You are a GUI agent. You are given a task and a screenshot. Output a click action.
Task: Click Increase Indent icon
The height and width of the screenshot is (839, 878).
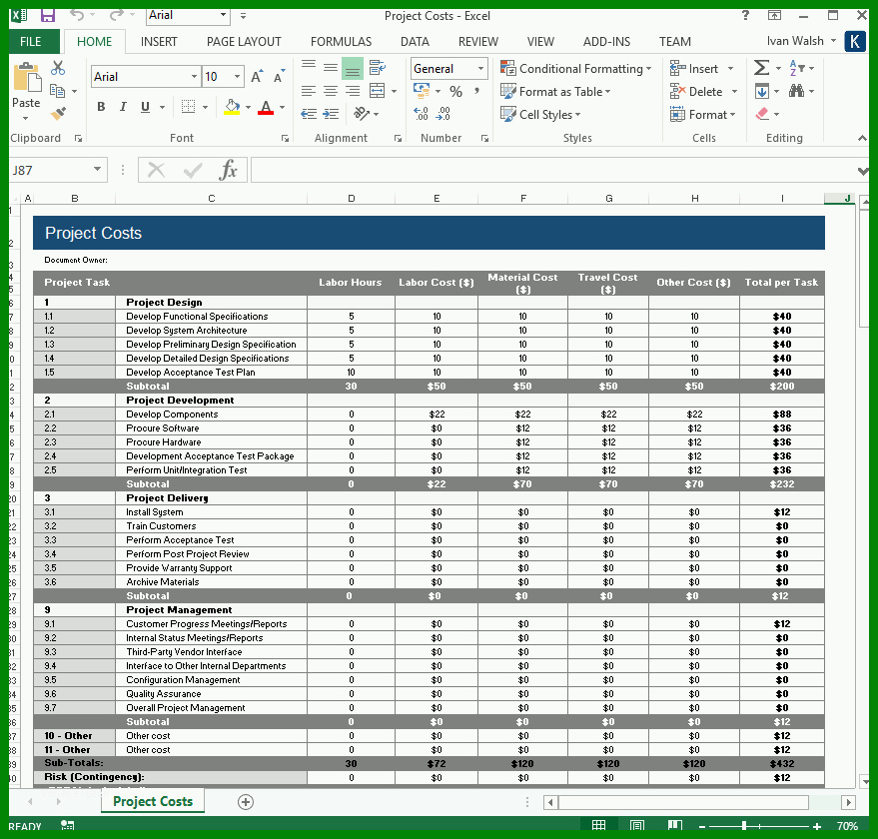(331, 114)
